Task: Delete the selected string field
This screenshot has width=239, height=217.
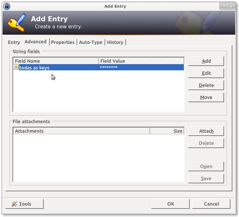Action: click(206, 85)
